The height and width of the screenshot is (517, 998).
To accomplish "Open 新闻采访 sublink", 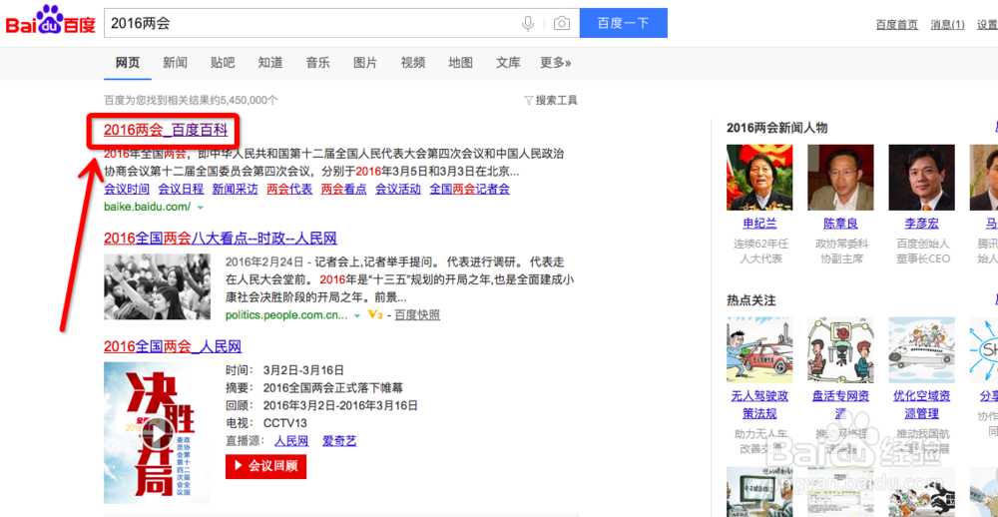I will click(235, 189).
